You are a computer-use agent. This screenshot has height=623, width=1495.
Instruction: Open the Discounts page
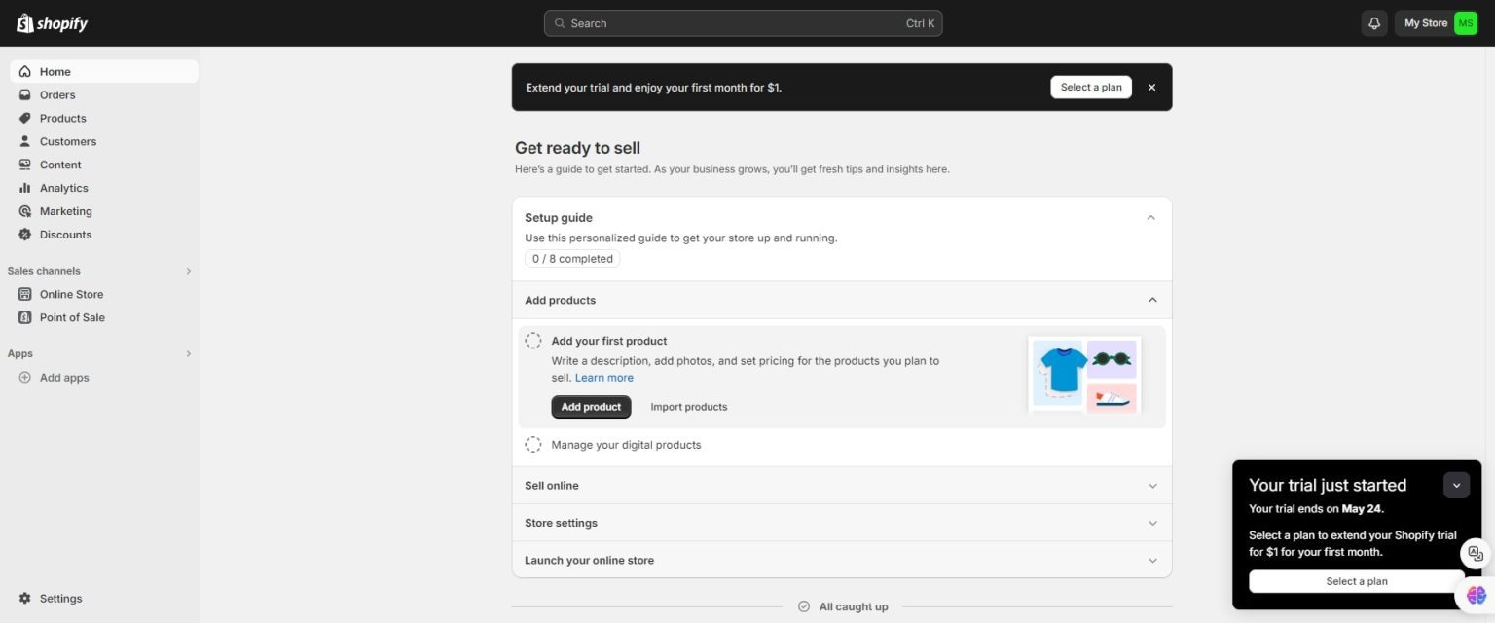point(64,234)
